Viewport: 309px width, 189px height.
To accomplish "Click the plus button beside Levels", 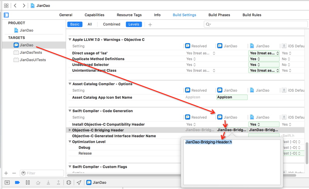I will [150, 24].
